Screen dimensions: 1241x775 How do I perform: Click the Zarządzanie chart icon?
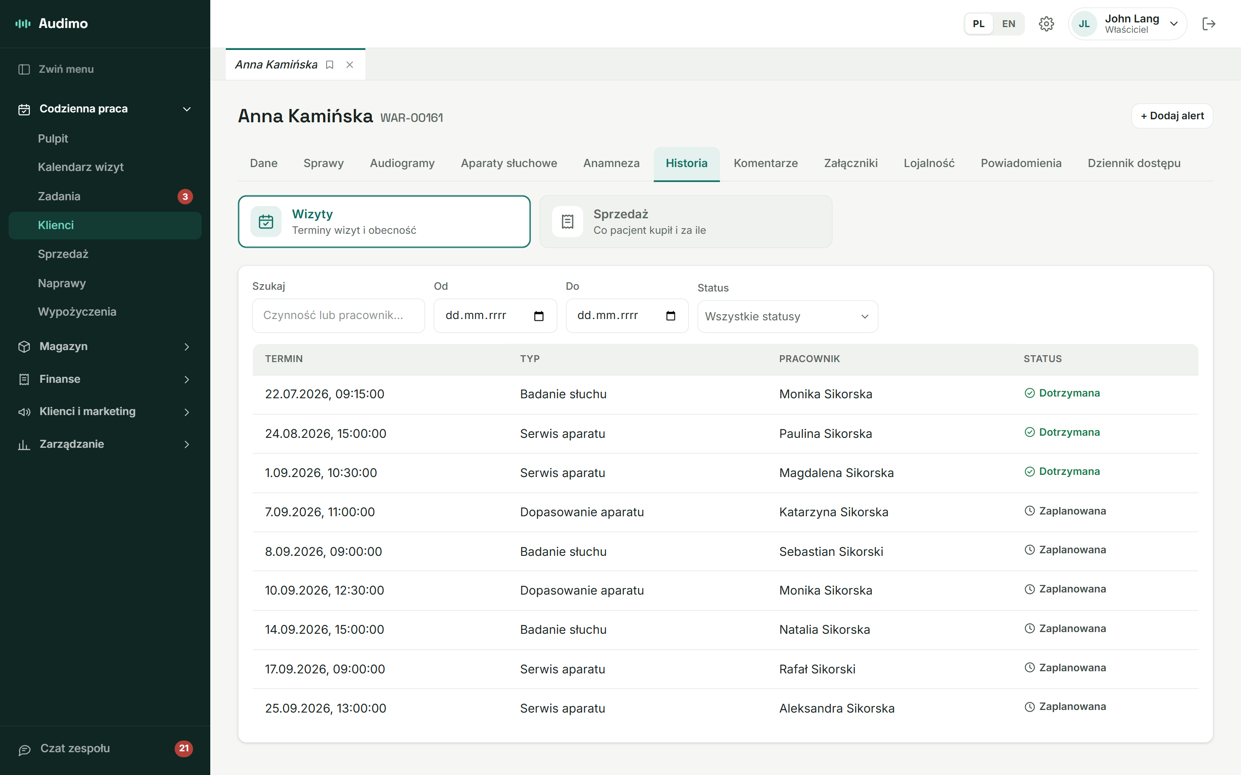pos(24,444)
